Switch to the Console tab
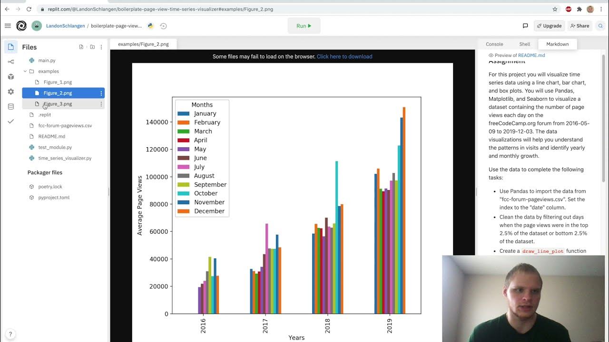Image resolution: width=609 pixels, height=342 pixels. tap(494, 44)
